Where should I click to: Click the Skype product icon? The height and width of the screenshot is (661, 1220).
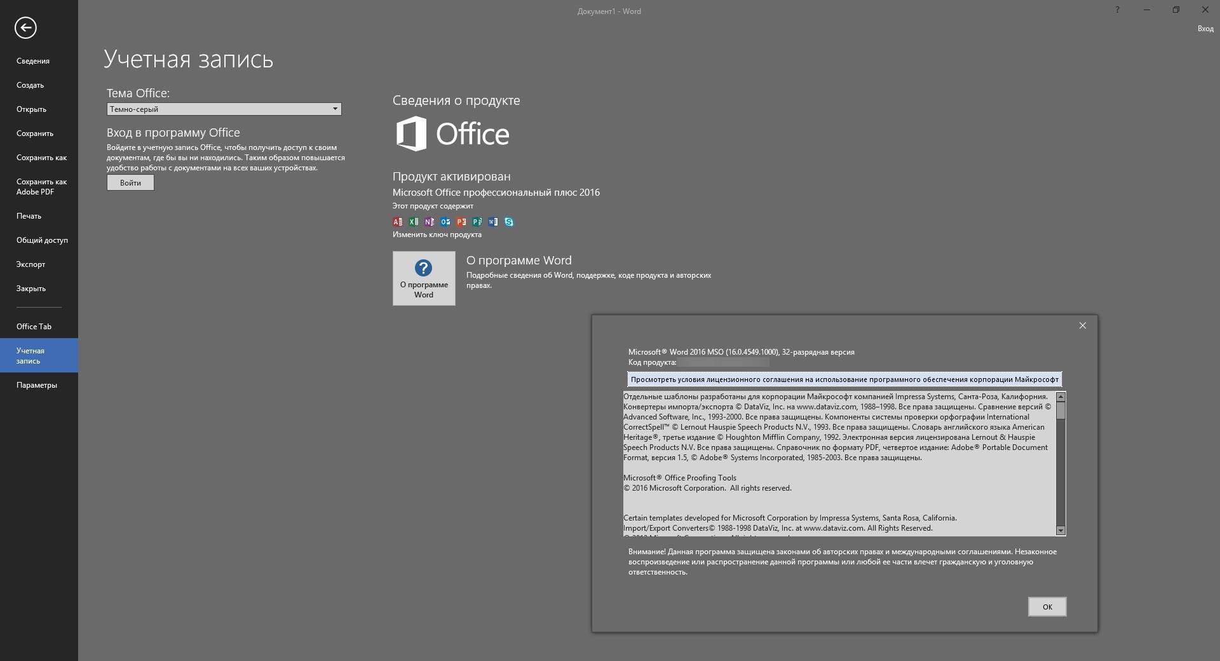click(509, 222)
